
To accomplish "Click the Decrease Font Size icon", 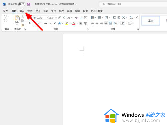I will click(x=64, y=18).
